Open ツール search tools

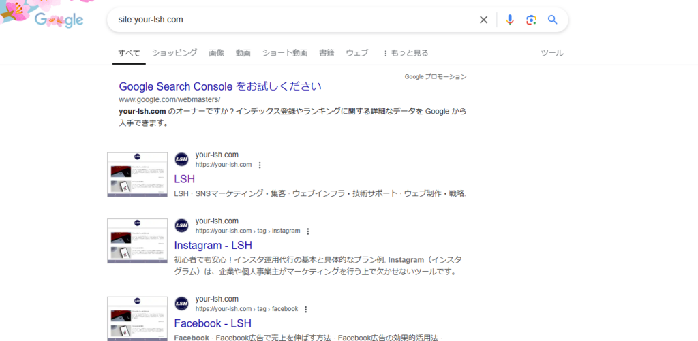[552, 53]
